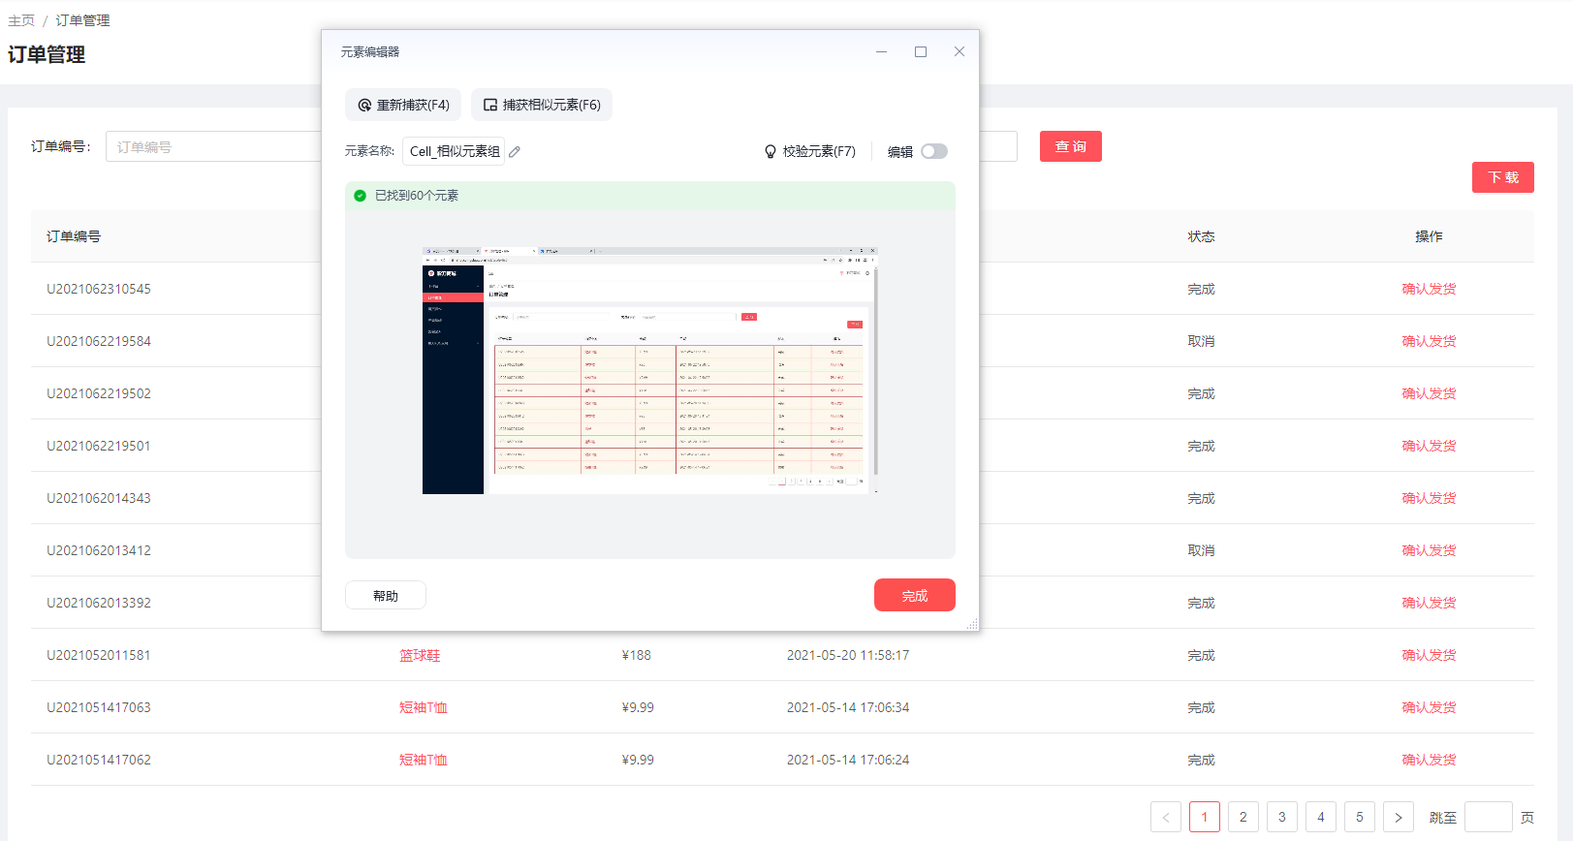The width and height of the screenshot is (1573, 841).
Task: Minimize the element editor window
Action: (881, 52)
